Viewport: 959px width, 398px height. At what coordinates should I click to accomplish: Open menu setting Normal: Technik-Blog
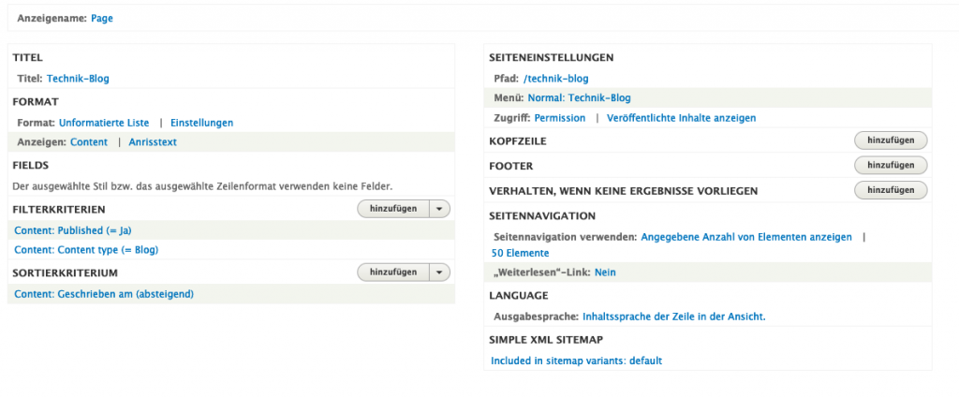pyautogui.click(x=579, y=97)
